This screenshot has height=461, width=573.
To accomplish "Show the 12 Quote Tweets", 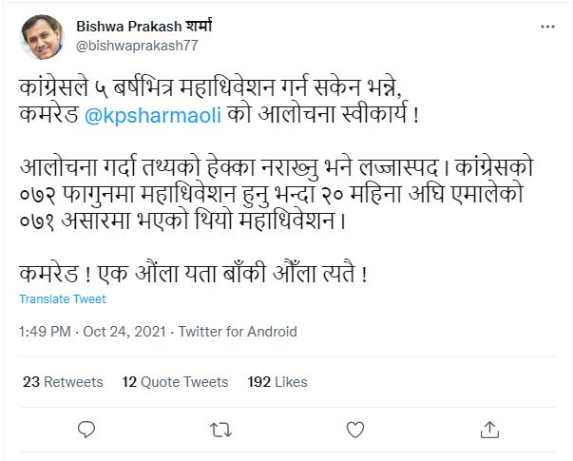I will point(176,381).
